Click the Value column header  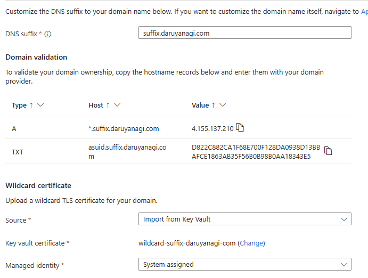click(200, 105)
